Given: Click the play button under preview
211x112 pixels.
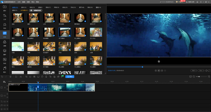Looking at the screenshot, I should pos(159,70).
